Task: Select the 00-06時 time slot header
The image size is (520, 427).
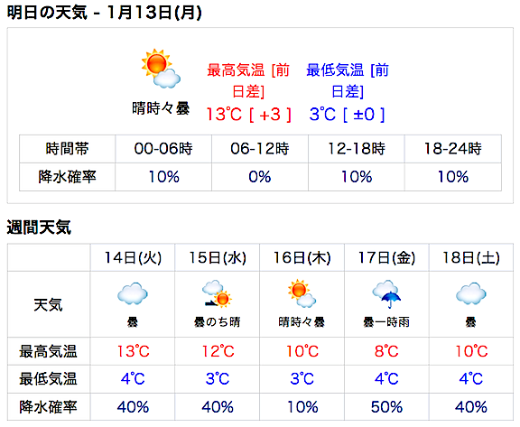Action: pyautogui.click(x=163, y=149)
